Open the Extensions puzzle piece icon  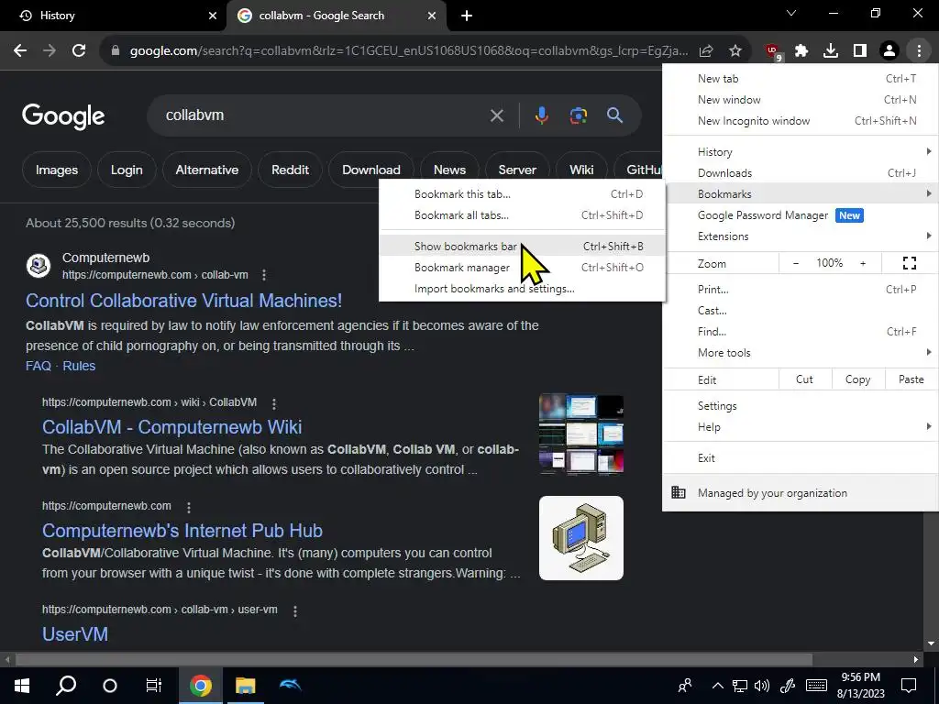pos(801,51)
